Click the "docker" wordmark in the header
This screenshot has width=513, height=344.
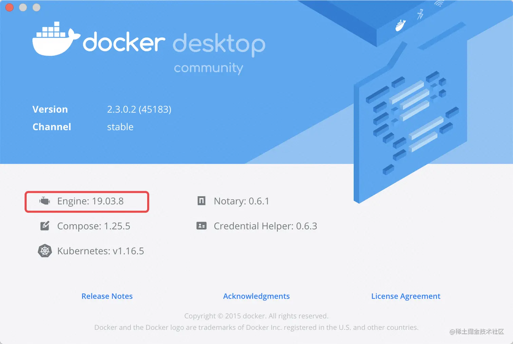click(124, 42)
